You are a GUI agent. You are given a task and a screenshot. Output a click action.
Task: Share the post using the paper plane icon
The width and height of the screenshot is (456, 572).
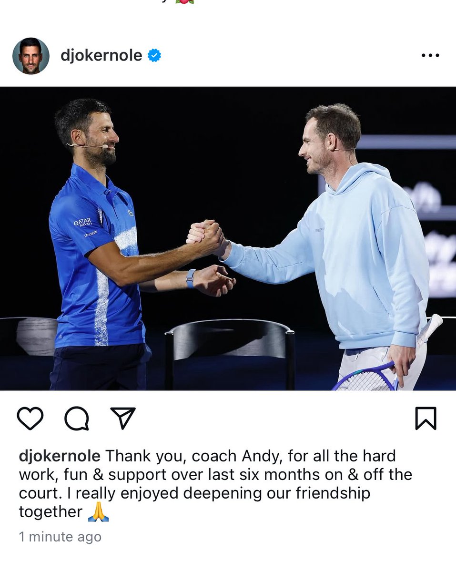pyautogui.click(x=123, y=418)
